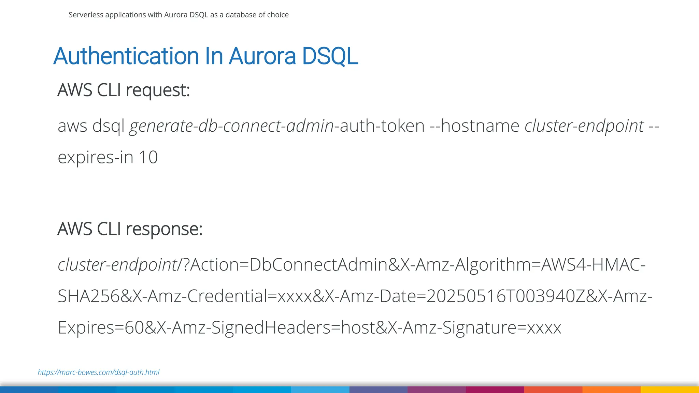Viewport: 699px width, 393px height.
Task: Click the 'Serverless applications with Aurora DSQL' header text
Action: click(179, 15)
